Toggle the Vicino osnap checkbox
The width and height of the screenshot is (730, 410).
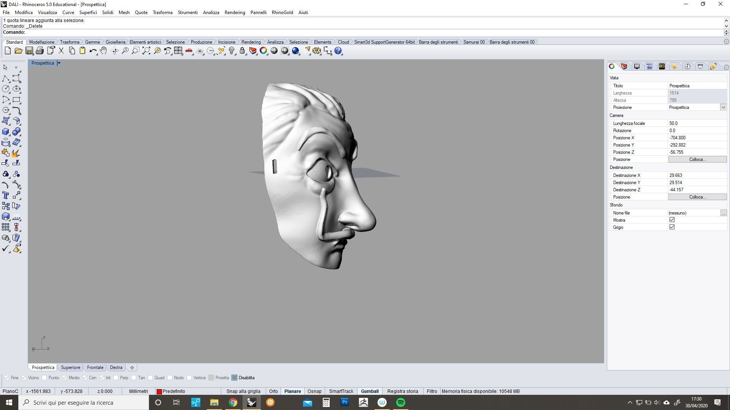click(24, 378)
